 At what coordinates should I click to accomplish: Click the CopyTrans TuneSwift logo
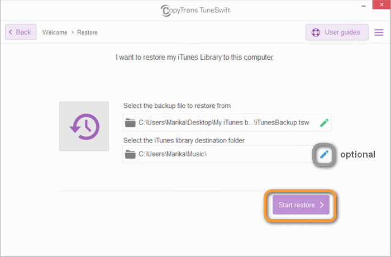pos(195,10)
